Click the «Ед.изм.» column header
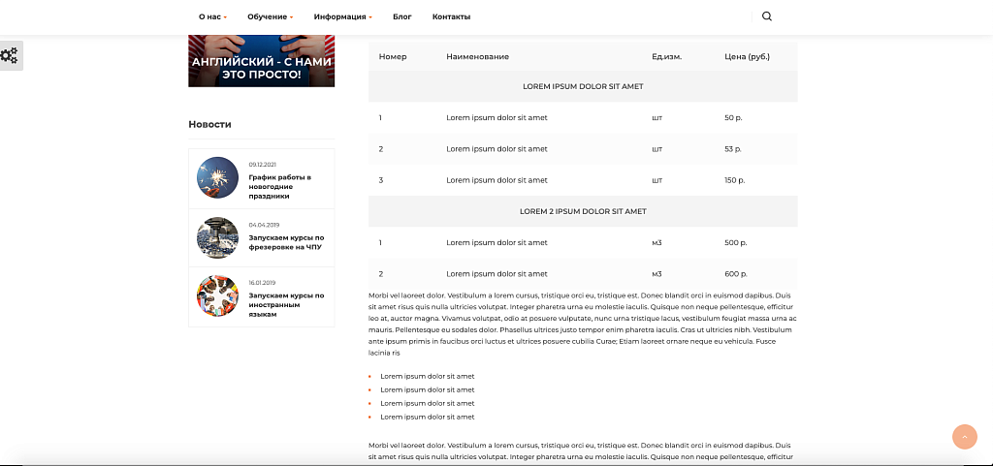 click(x=667, y=57)
